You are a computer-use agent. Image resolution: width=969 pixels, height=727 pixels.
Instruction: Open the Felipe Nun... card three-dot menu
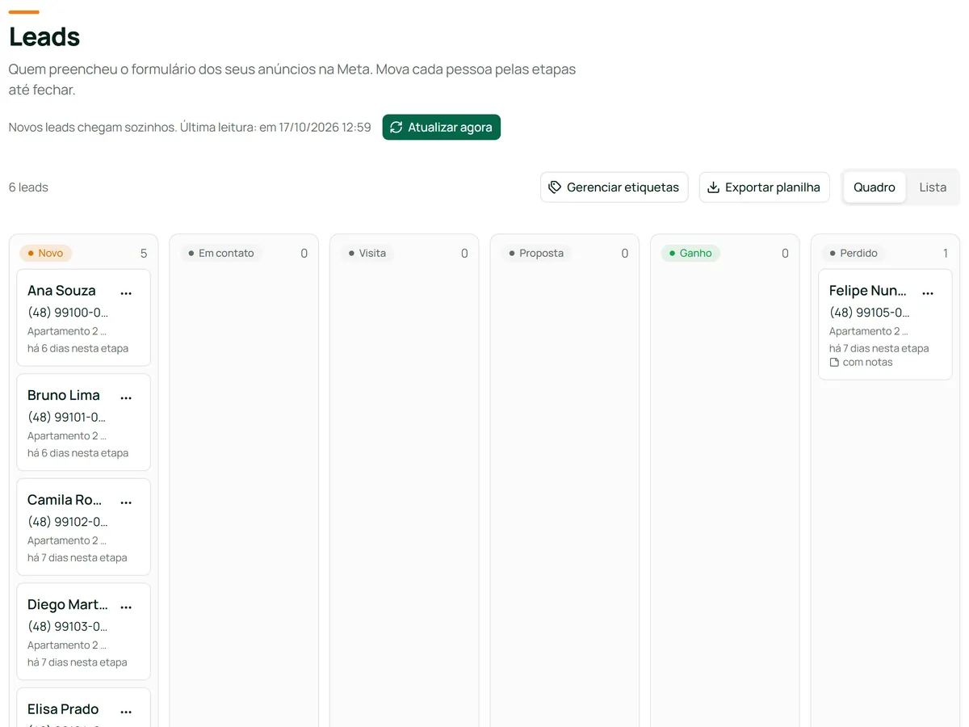pyautogui.click(x=928, y=293)
